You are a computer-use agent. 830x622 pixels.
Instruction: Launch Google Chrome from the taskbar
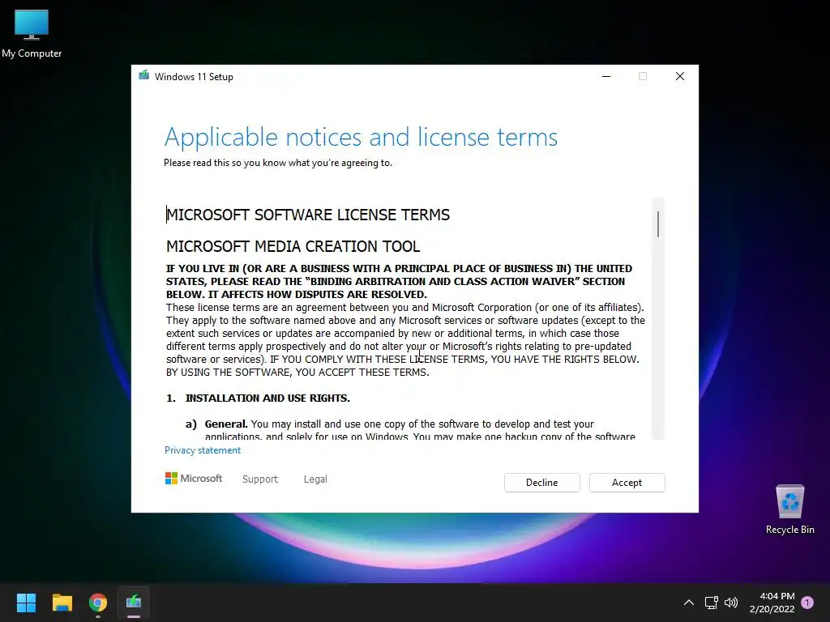(x=98, y=603)
